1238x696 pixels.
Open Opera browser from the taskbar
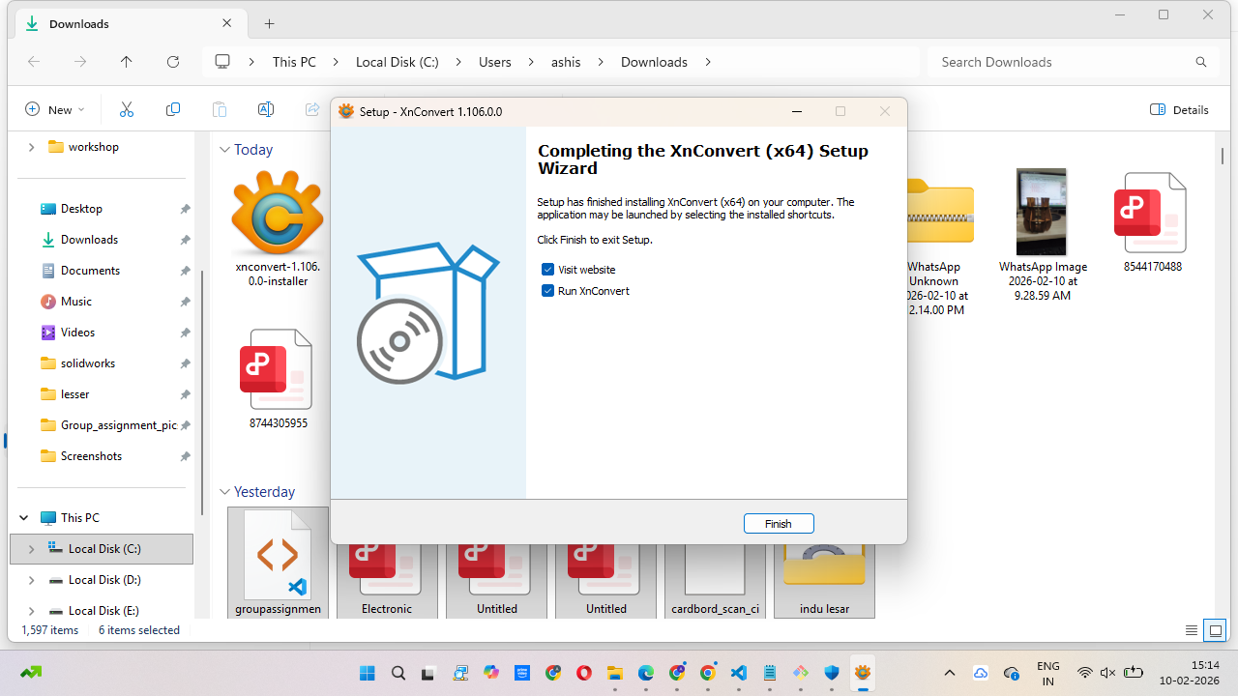click(x=584, y=673)
